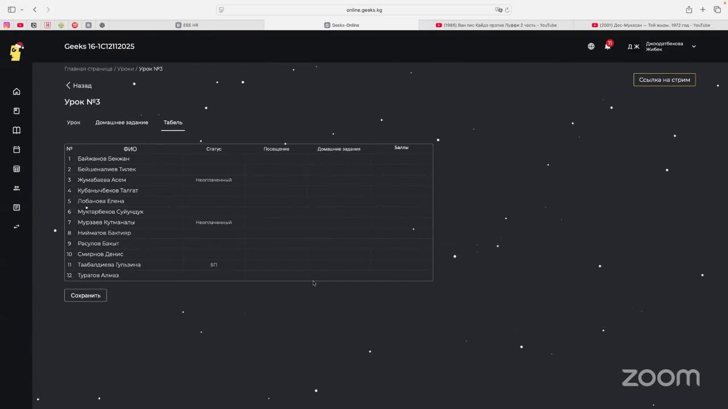Click the Баллы column header
Screen dimensions: 728x409
[402, 148]
